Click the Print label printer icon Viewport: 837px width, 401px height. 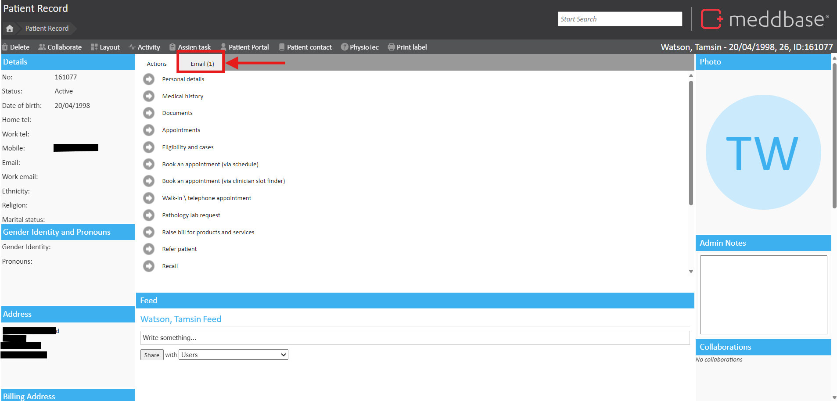coord(391,47)
